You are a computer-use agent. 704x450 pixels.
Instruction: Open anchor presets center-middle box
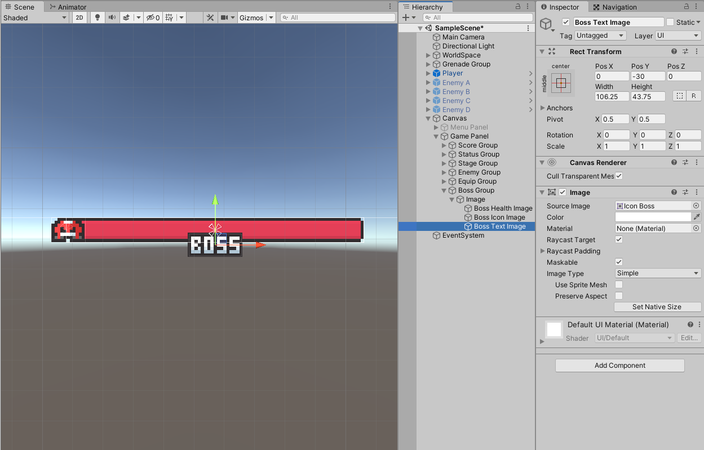click(x=561, y=83)
